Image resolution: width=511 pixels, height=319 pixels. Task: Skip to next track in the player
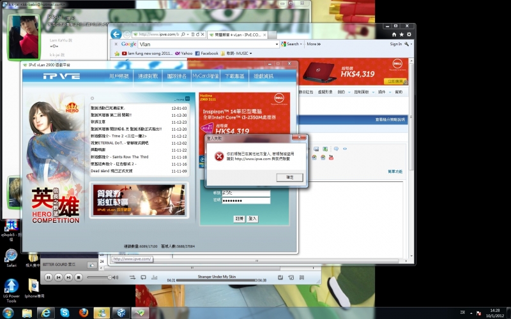click(68, 278)
